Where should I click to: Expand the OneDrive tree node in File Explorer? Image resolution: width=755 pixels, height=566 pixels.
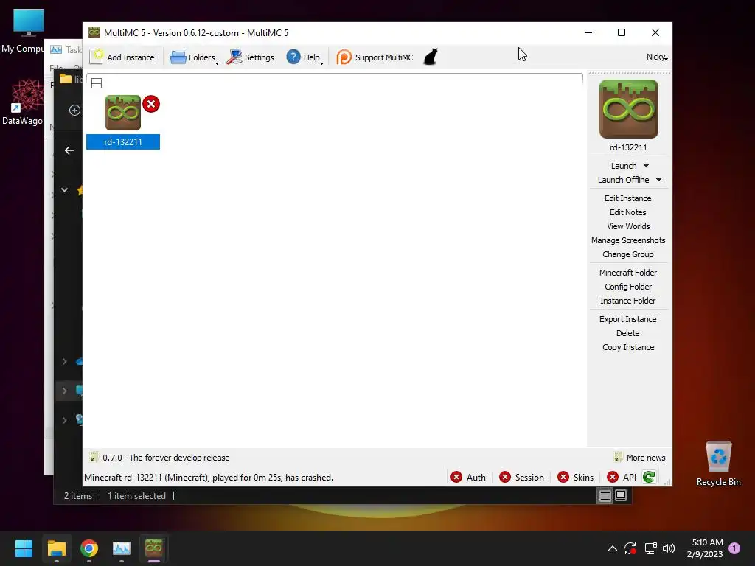[65, 361]
